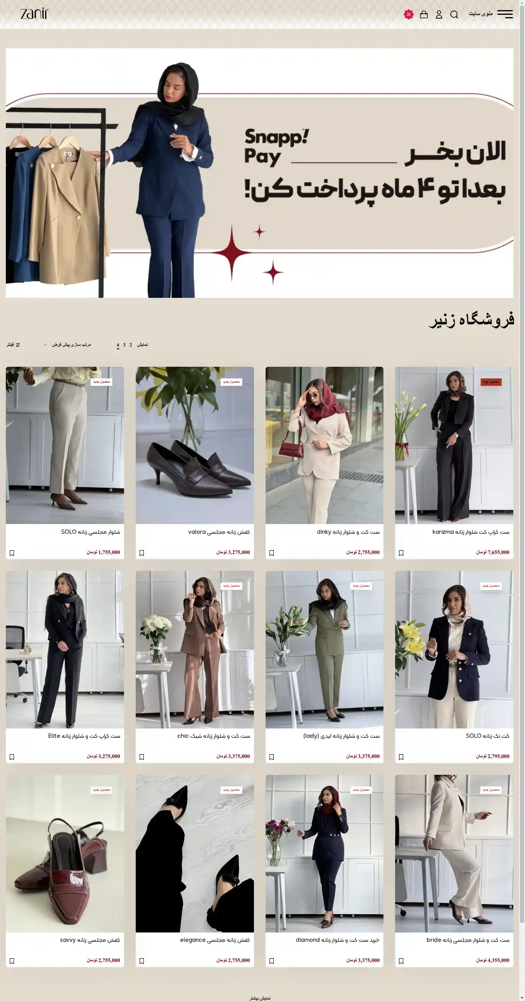The image size is (525, 1001).
Task: Click the red discount percent badge icon
Action: click(408, 14)
